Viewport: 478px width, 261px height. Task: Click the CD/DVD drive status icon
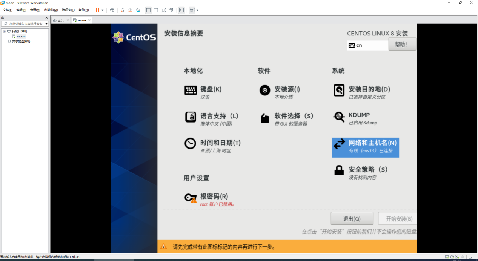pos(452,257)
